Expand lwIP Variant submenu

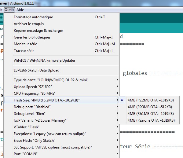(61, 120)
